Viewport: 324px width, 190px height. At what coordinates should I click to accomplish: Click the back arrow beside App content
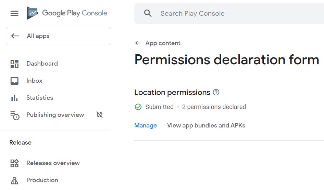coord(138,43)
